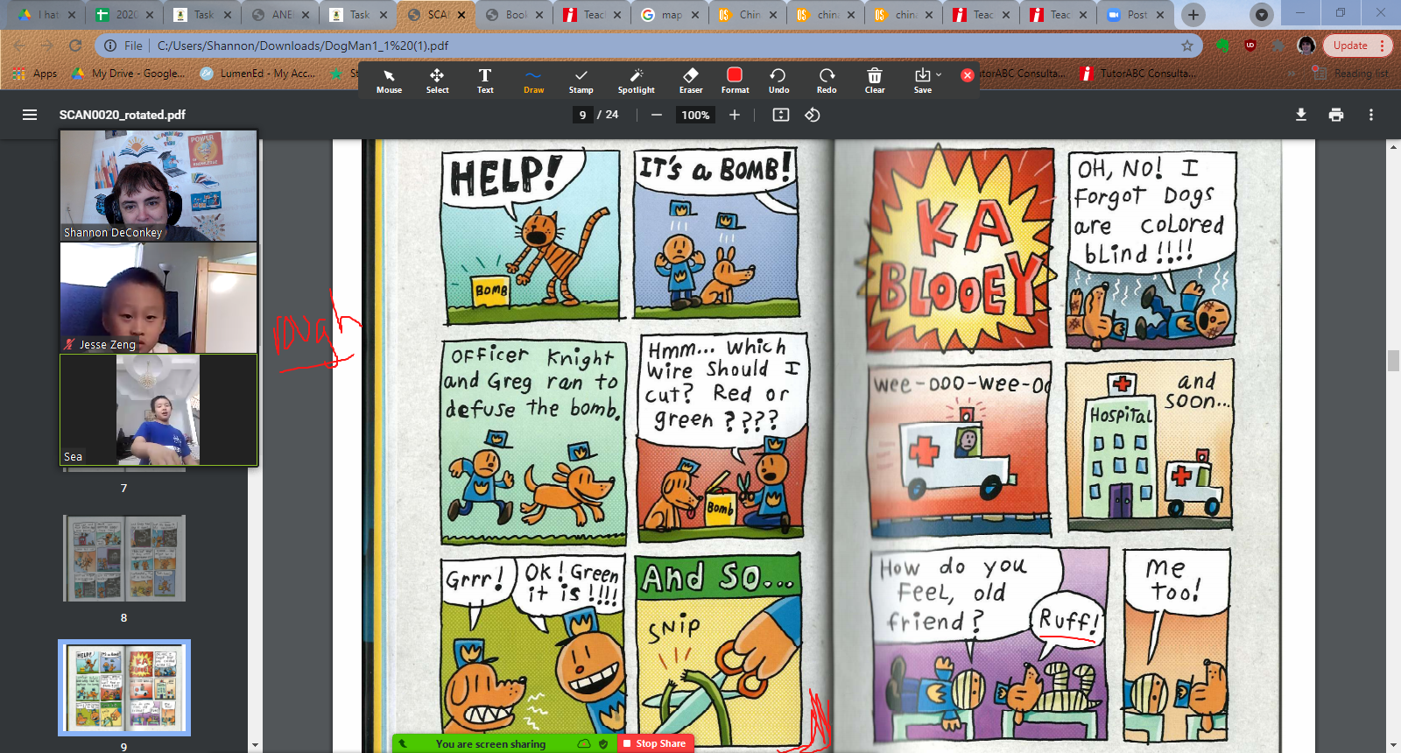The height and width of the screenshot is (753, 1401).
Task: Open TutorABC Consulta bookmark
Action: [x=1137, y=74]
